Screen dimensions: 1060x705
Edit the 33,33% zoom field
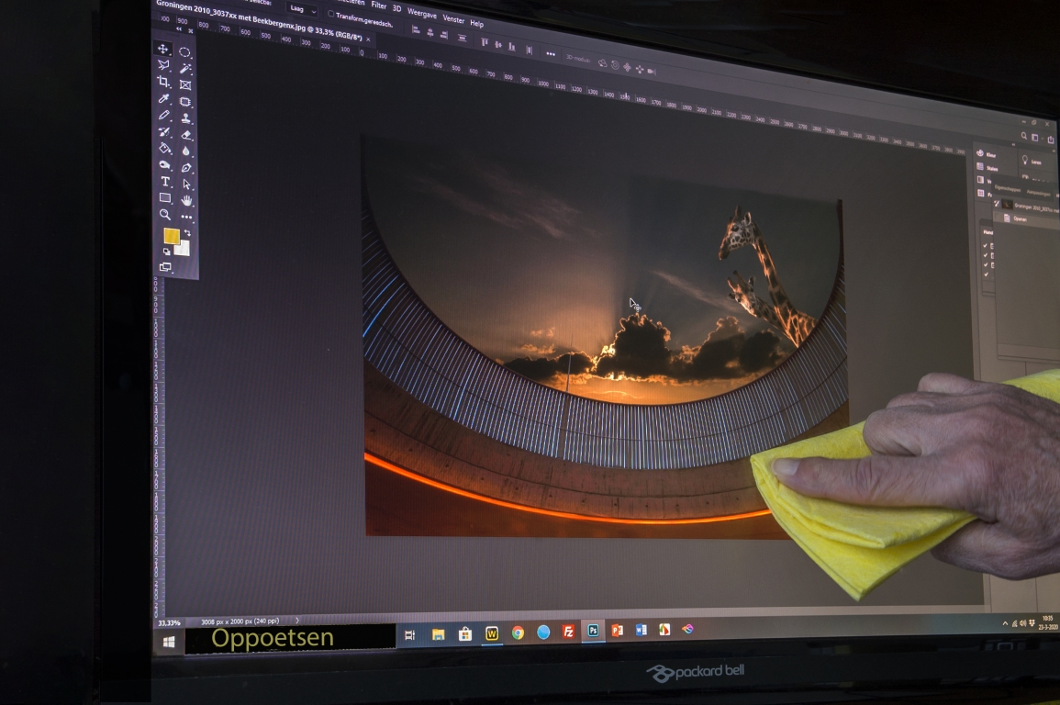tap(169, 622)
